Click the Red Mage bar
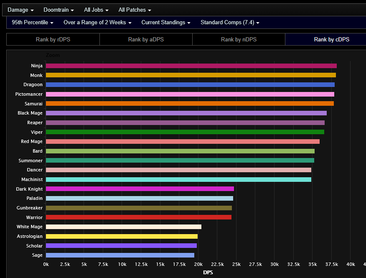 pyautogui.click(x=183, y=141)
